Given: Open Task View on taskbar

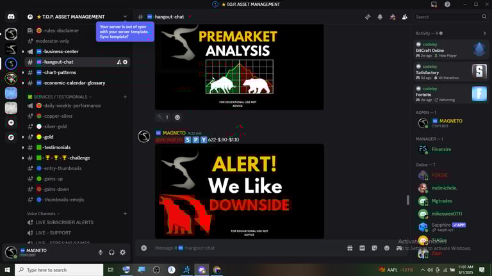Looking at the screenshot, I should point(110,270).
